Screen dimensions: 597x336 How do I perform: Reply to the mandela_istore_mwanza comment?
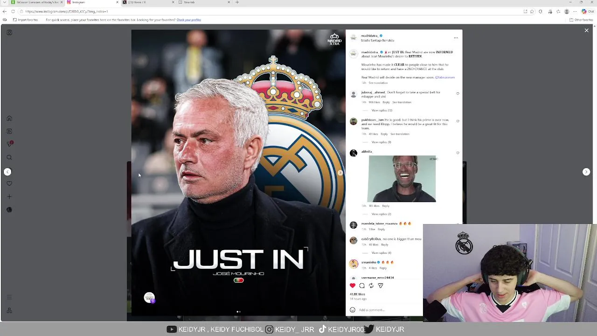click(382, 230)
